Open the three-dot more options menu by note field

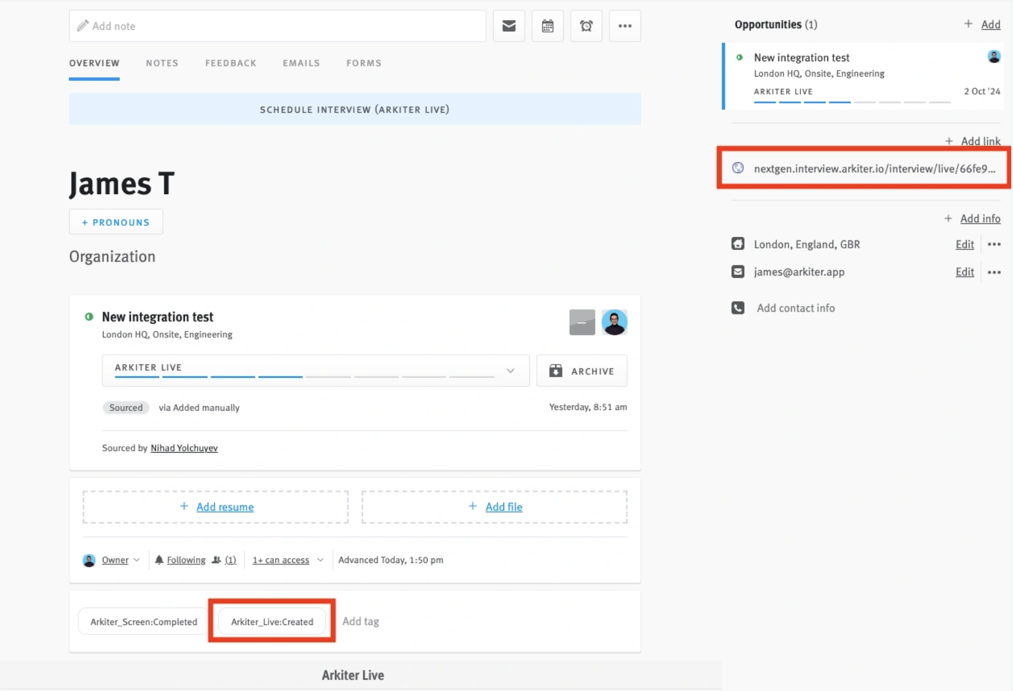[625, 26]
